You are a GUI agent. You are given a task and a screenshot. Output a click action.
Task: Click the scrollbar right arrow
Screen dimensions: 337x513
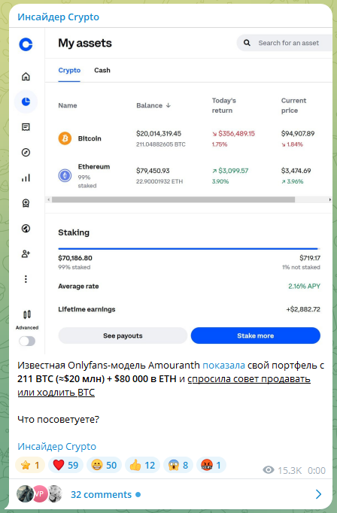tap(329, 199)
